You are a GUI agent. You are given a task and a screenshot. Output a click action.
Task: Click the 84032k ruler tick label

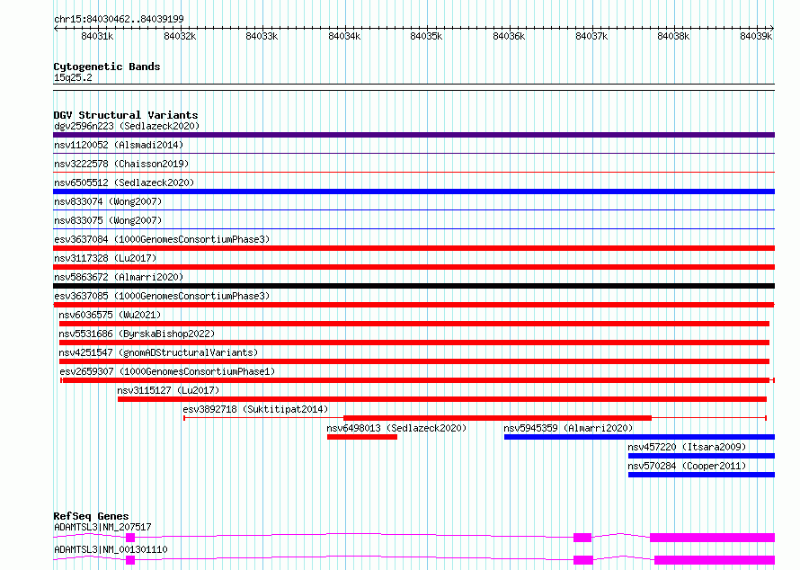(180, 36)
